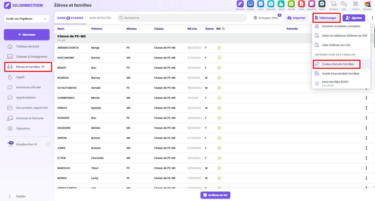Open the Morgane user profile avatar

click(x=367, y=4)
